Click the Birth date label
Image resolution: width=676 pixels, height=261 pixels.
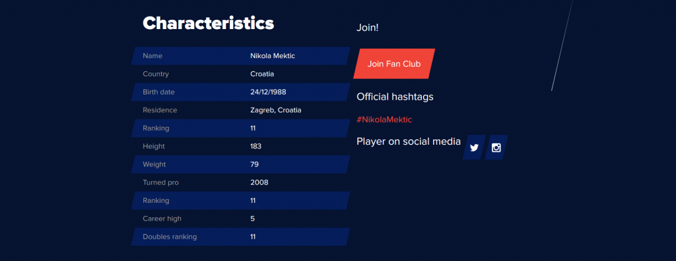pyautogui.click(x=158, y=93)
